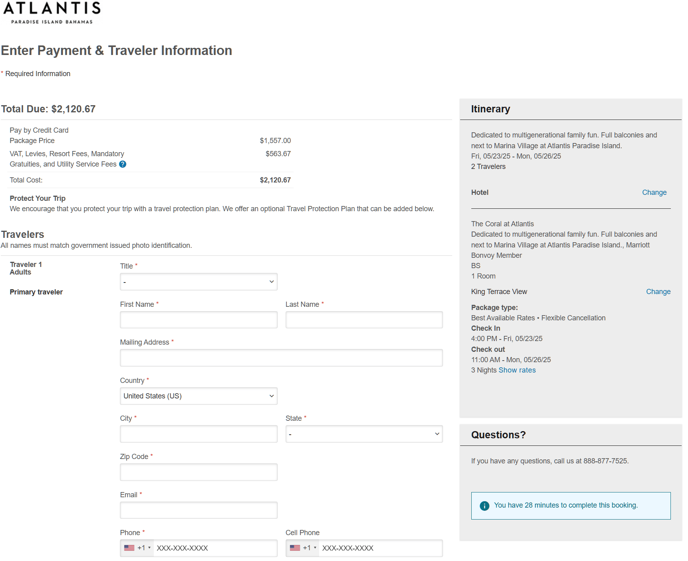Click the check out 11:00 AM text
This screenshot has height=561, width=688.
tap(511, 360)
